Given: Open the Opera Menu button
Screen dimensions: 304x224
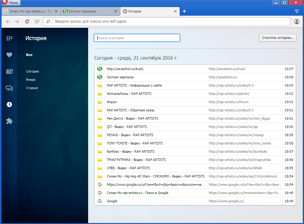Looking at the screenshot, I should click(x=11, y=2).
